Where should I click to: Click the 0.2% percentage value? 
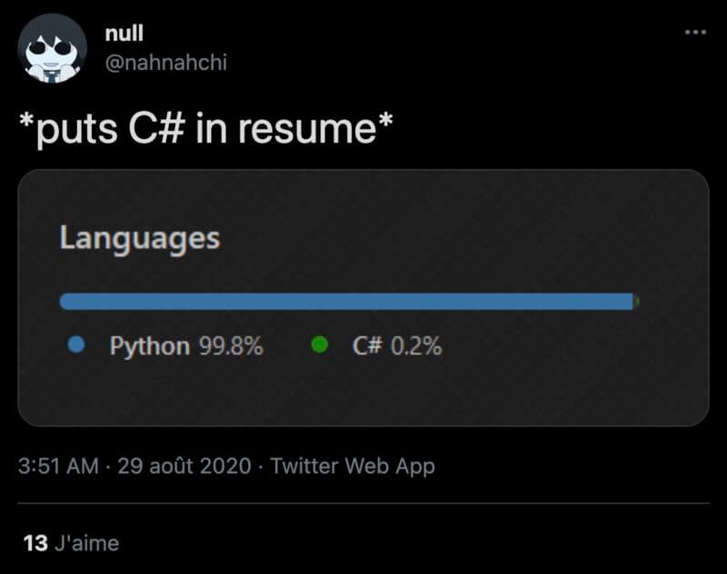(x=416, y=346)
